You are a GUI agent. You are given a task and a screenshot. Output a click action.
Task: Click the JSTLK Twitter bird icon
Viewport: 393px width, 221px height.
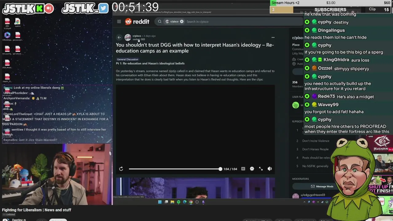[x=103, y=8]
